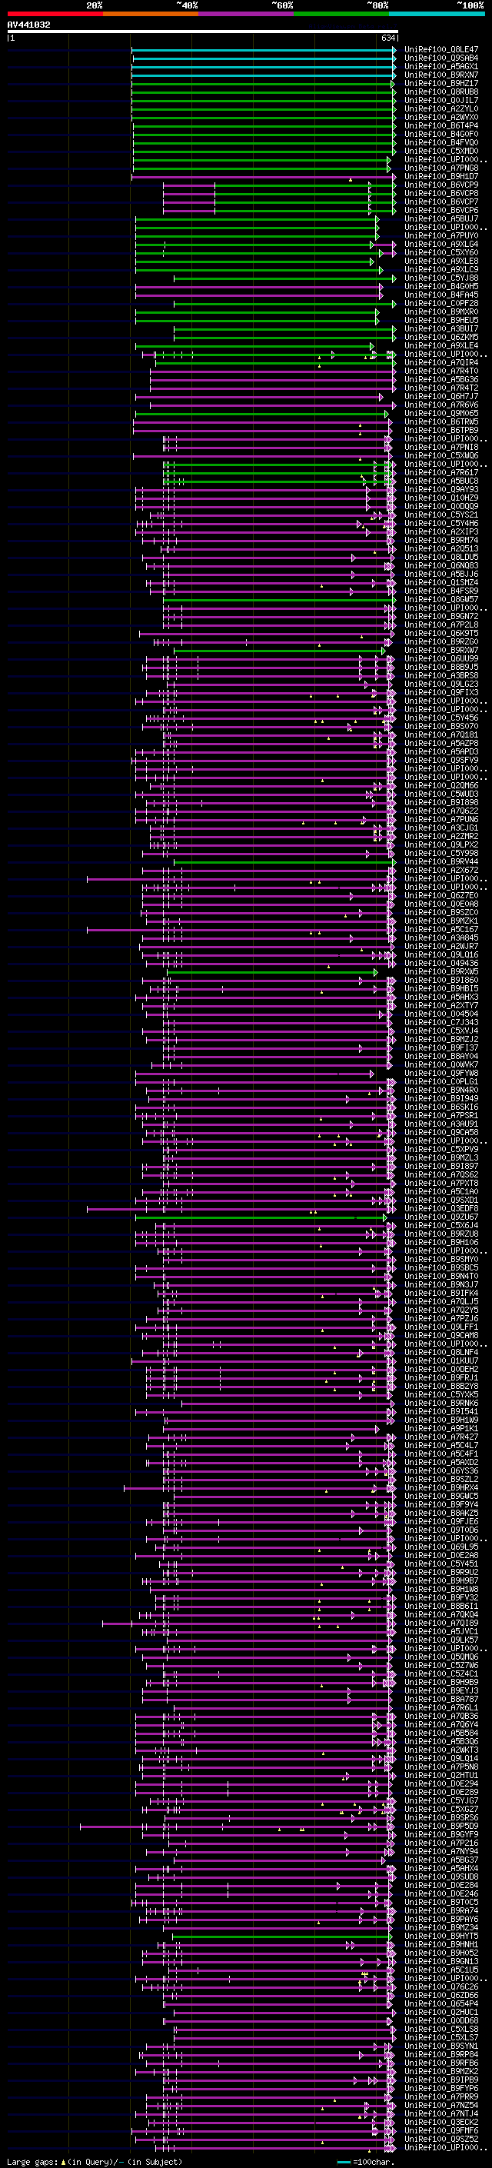Click the cyan ~100% legend segment

(x=437, y=14)
